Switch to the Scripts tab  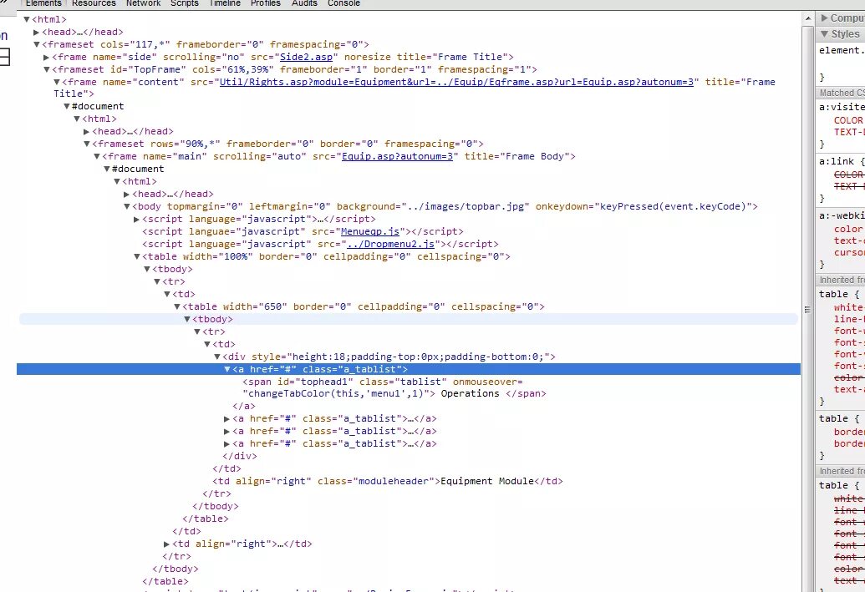pyautogui.click(x=184, y=3)
